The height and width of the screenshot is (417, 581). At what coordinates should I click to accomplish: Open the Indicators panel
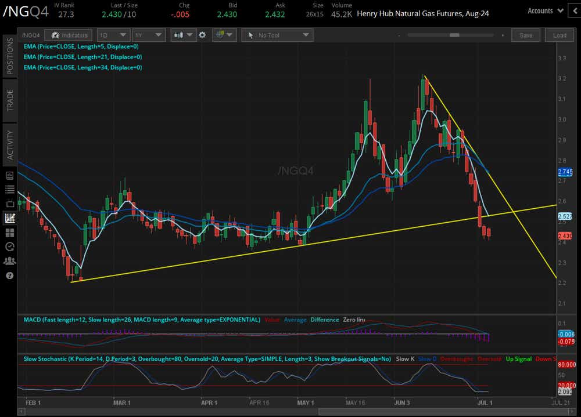click(x=68, y=35)
